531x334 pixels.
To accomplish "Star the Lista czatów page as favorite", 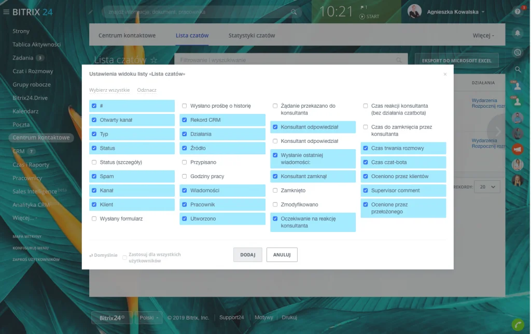I will pos(153,61).
